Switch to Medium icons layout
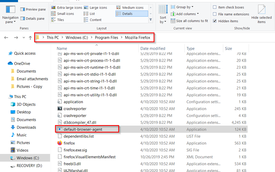The height and width of the screenshot is (172, 275). 130,7
